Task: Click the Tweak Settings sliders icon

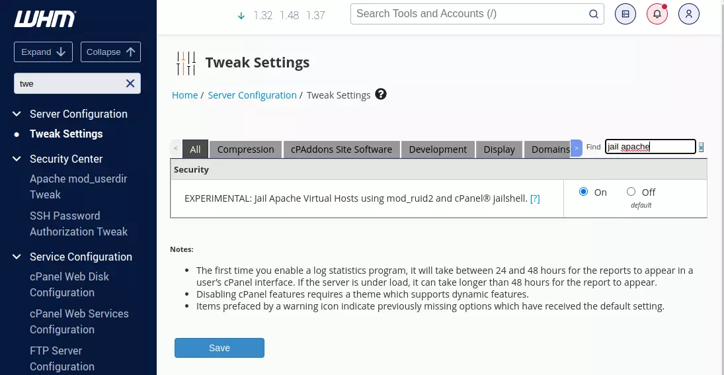Action: click(x=186, y=63)
